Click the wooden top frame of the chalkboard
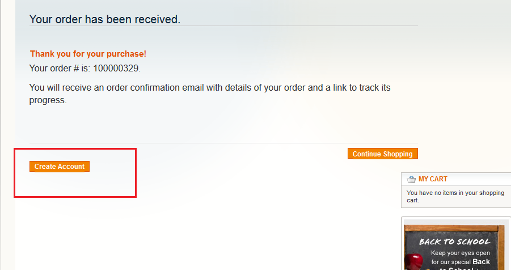 coord(454,228)
